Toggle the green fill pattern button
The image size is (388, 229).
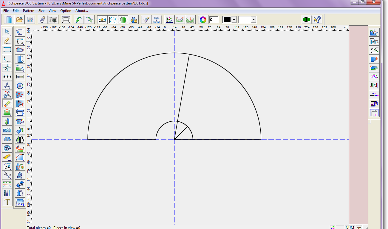(x=123, y=20)
